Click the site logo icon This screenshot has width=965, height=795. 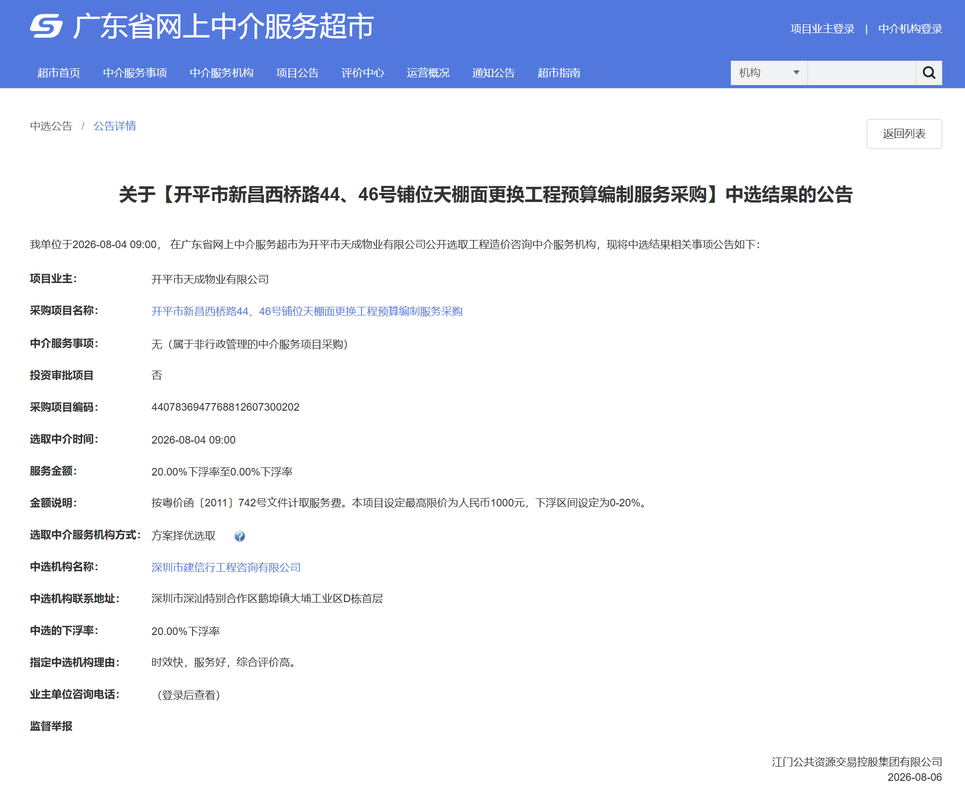click(x=46, y=26)
